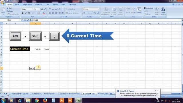
Task: Open Sort & Filter menu
Action: point(157,11)
